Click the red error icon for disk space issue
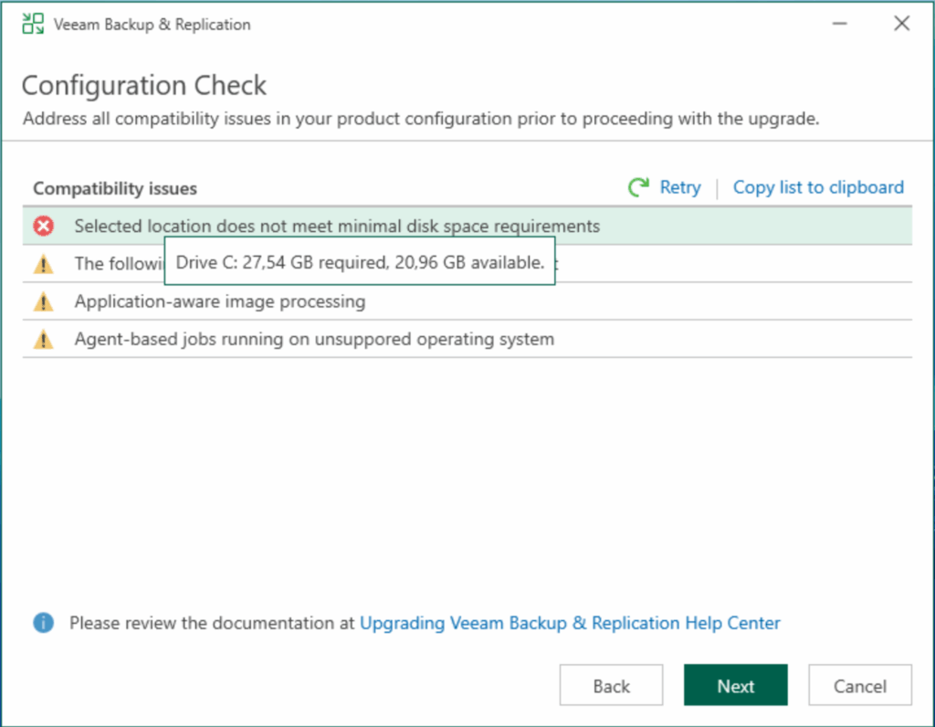Image resolution: width=935 pixels, height=727 pixels. tap(44, 227)
